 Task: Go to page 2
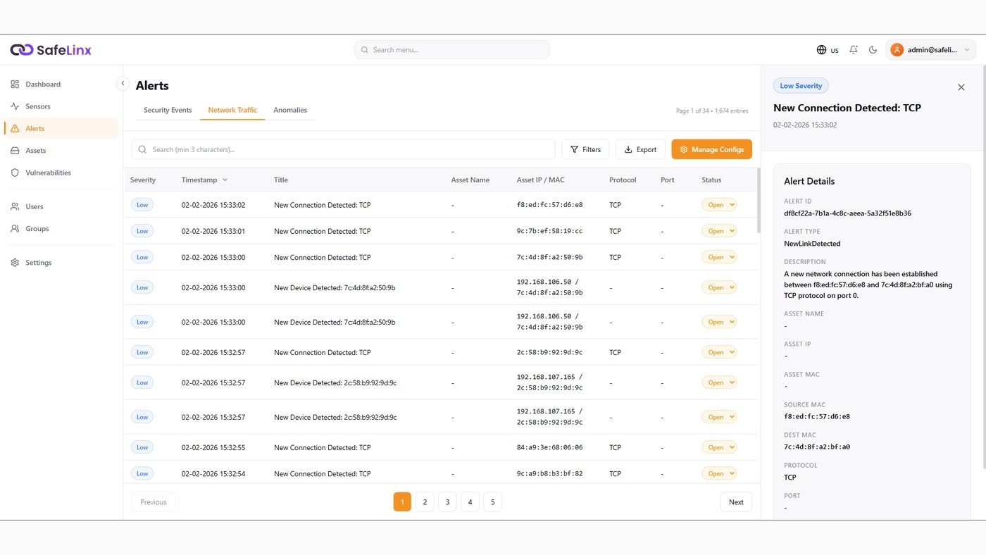(x=425, y=501)
